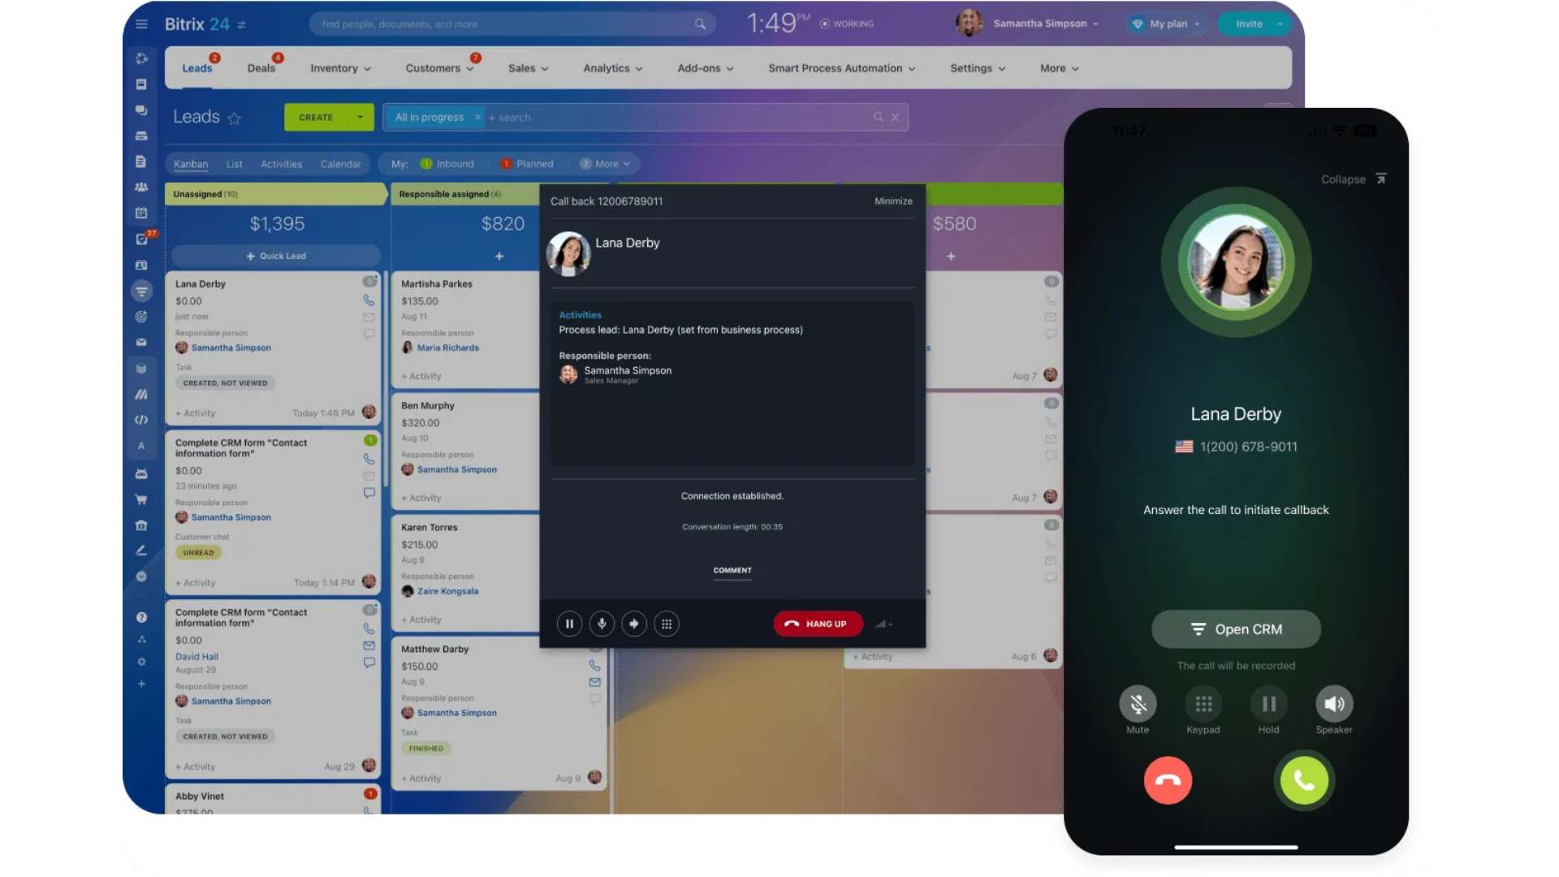Click the hold icon on phone

(1267, 703)
